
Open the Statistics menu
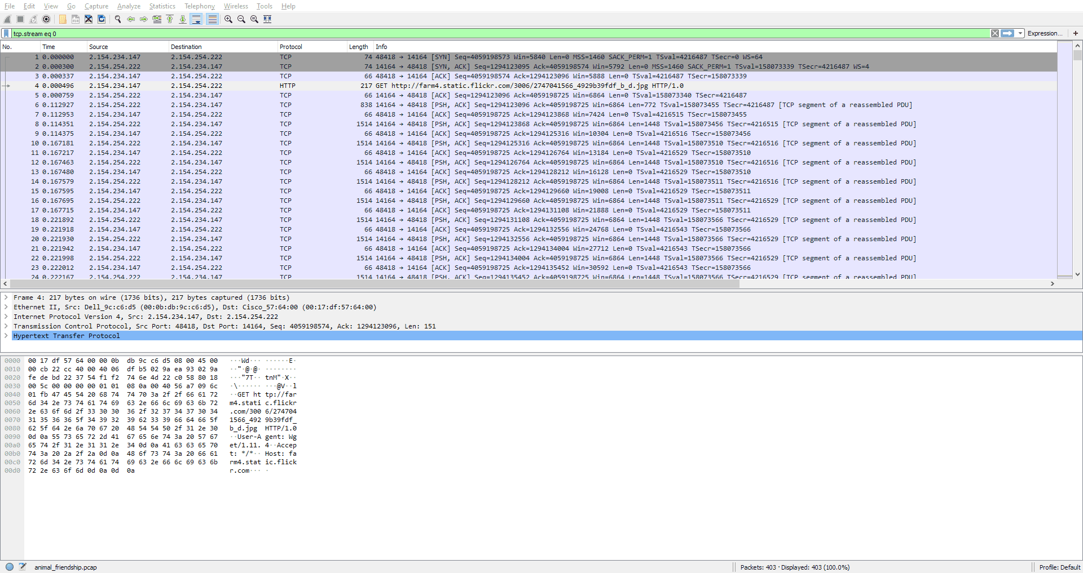tap(162, 6)
